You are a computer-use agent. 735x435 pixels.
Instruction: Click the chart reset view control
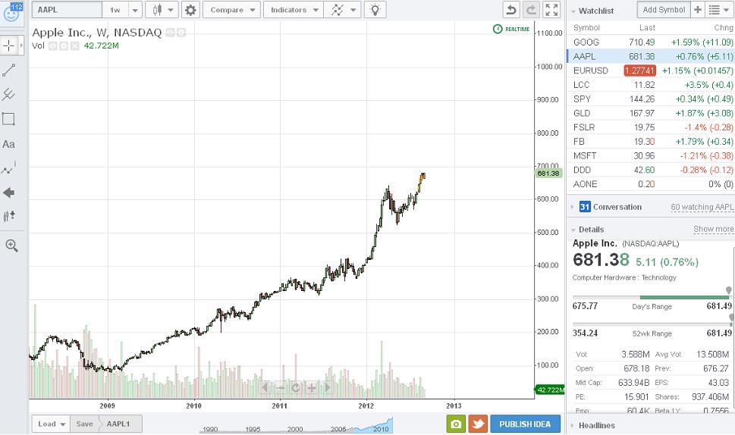296,387
